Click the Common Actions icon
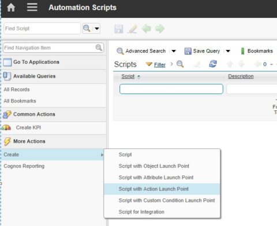This screenshot has height=226, width=277. 7,114
